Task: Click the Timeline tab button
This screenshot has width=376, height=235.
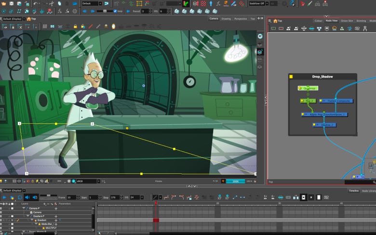Action: click(354, 191)
